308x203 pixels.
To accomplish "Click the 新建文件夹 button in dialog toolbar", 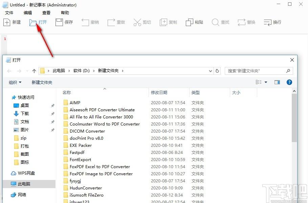I will (42, 83).
